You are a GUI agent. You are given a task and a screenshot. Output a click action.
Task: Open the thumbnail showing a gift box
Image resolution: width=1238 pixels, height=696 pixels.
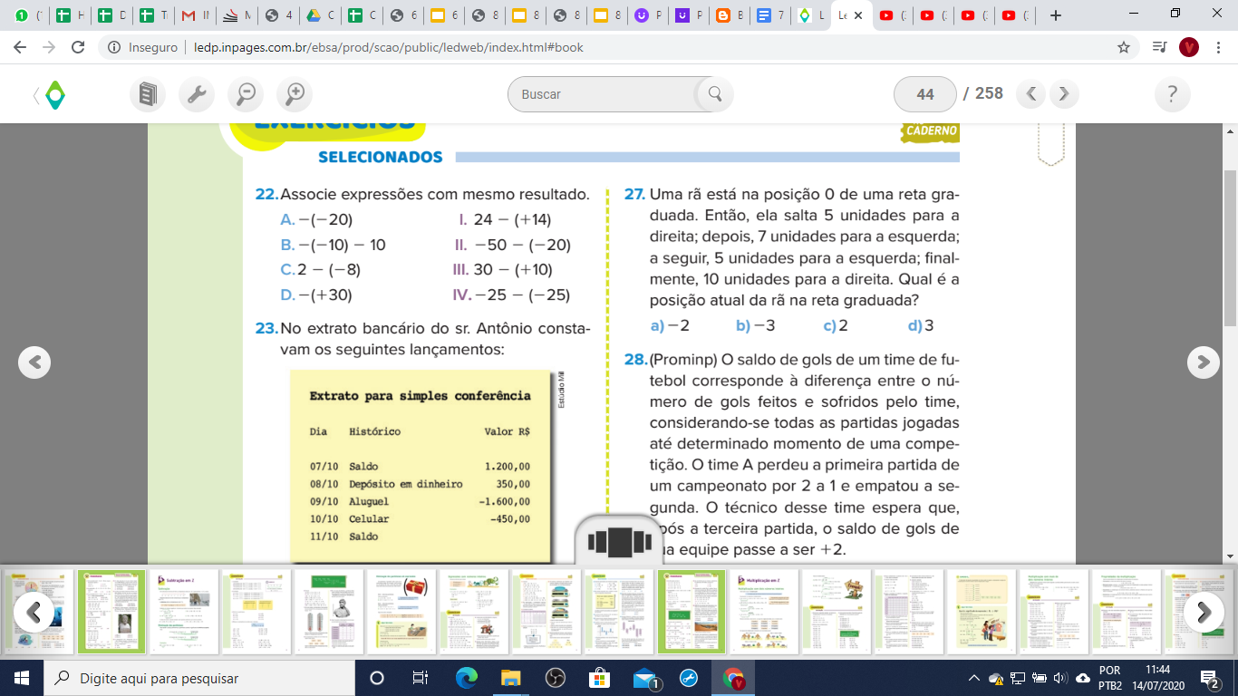(x=401, y=612)
